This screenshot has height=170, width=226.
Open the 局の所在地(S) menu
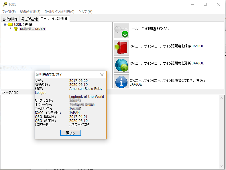[30, 11]
